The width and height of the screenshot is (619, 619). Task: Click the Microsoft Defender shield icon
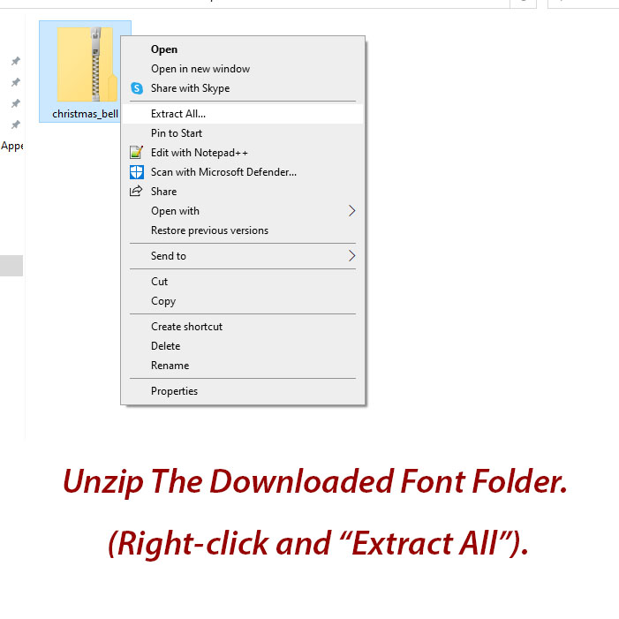137,172
